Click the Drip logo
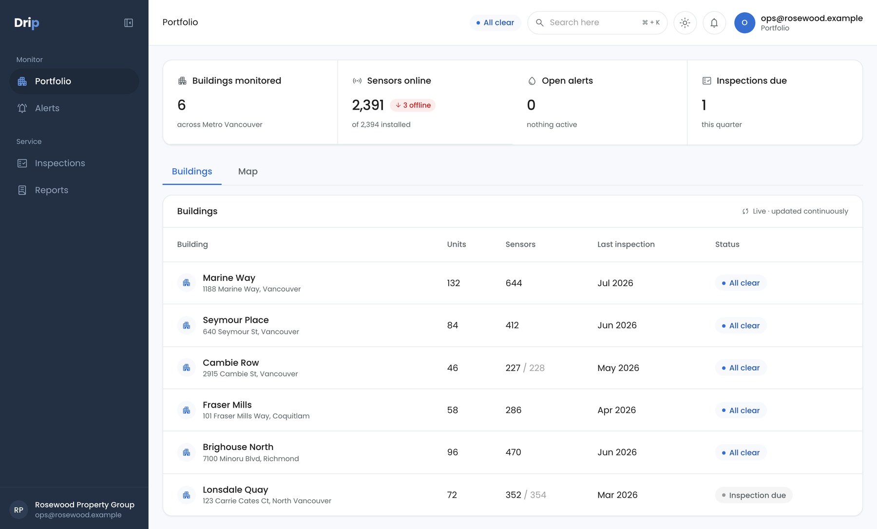The image size is (877, 529). click(x=27, y=23)
